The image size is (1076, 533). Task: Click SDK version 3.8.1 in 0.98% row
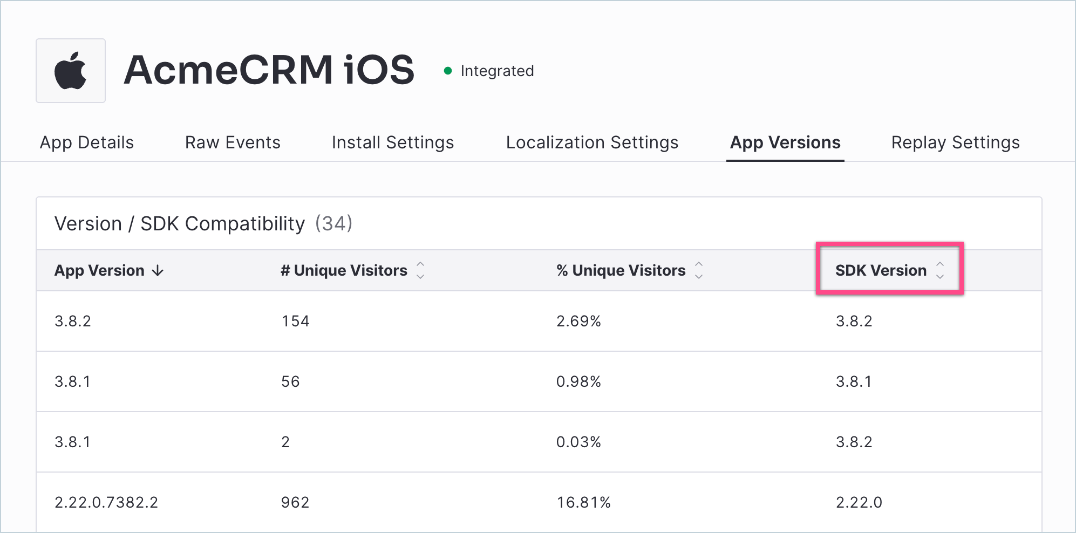point(854,381)
